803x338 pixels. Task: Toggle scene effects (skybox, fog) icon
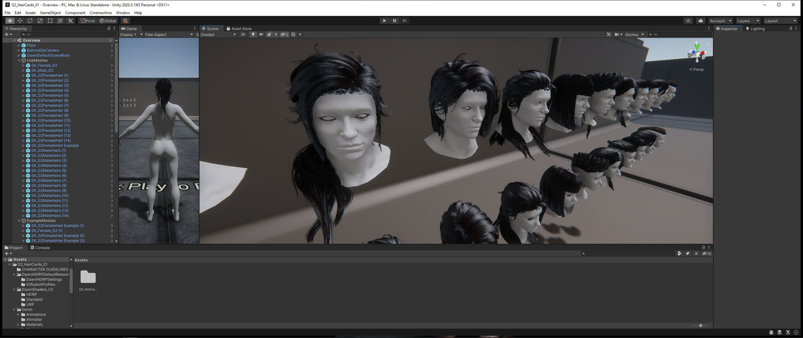click(270, 34)
